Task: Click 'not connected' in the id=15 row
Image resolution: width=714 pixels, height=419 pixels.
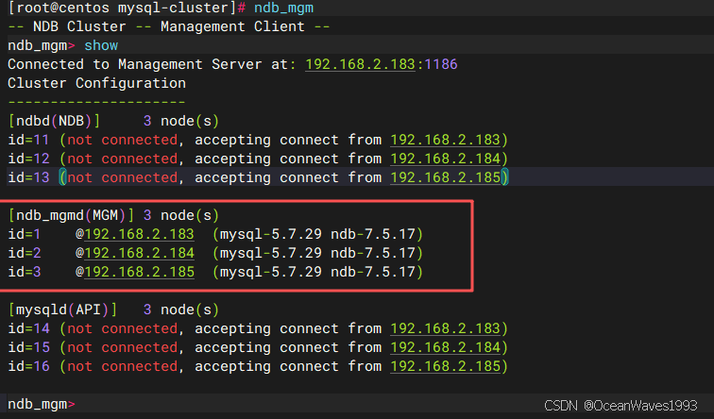Action: point(122,347)
